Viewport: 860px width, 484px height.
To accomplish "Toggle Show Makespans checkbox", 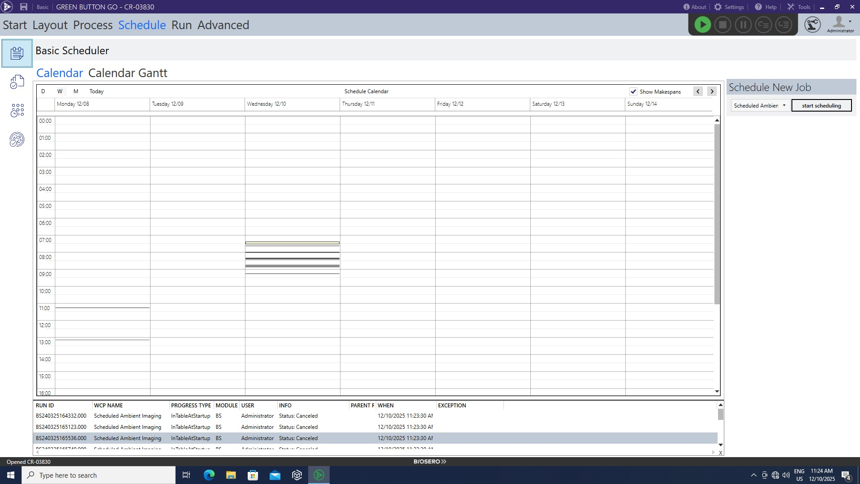I will (x=633, y=91).
